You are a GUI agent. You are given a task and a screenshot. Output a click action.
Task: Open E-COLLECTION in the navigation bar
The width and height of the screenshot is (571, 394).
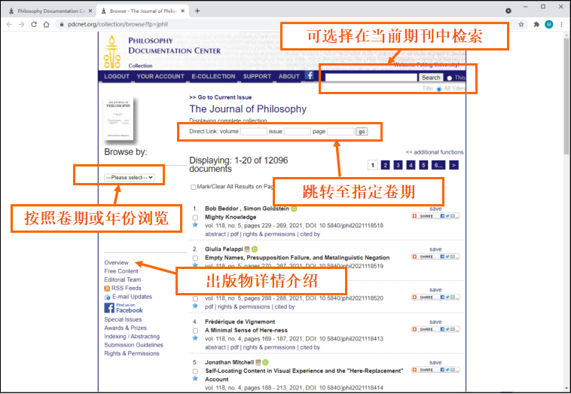coord(213,77)
